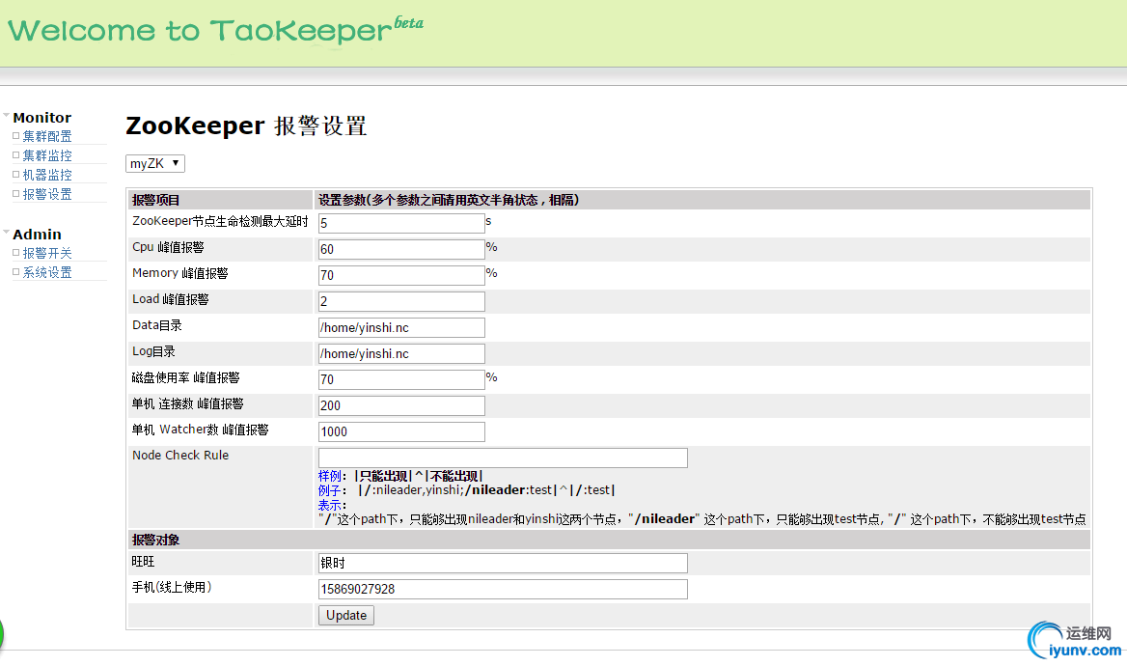Collapse the Monitor section triangle
The height and width of the screenshot is (666, 1127).
7,115
